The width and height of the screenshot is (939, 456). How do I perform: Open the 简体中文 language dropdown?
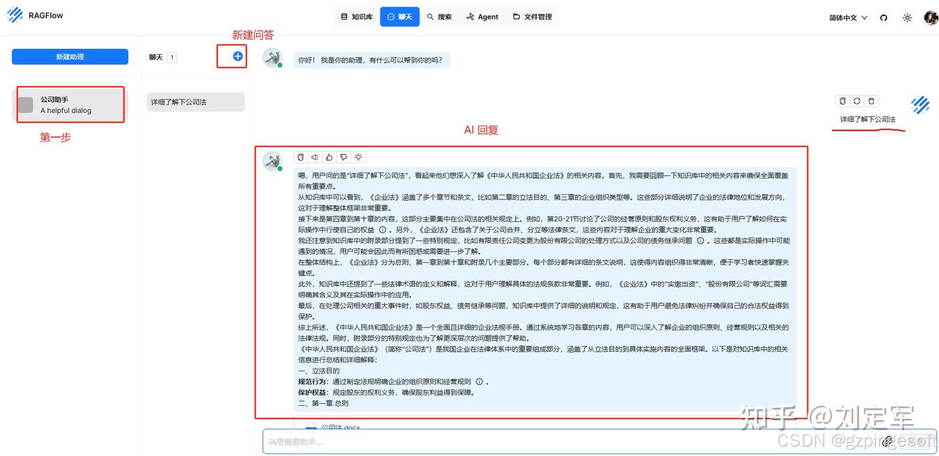[848, 18]
